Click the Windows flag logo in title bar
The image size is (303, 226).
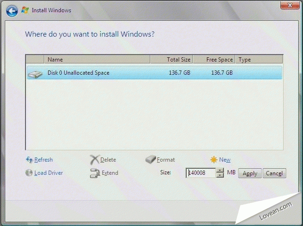pos(25,10)
